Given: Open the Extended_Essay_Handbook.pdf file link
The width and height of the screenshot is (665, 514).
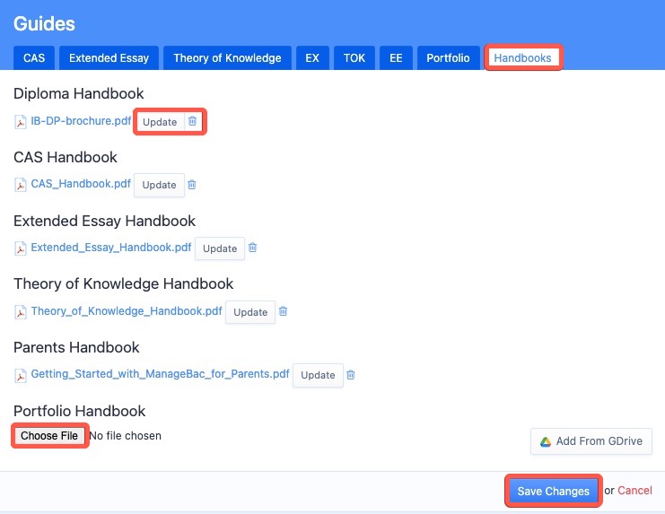Looking at the screenshot, I should (x=111, y=248).
